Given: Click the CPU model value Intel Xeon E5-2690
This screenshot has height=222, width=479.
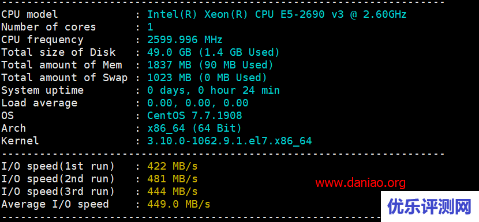Looking at the screenshot, I should (x=277, y=14).
